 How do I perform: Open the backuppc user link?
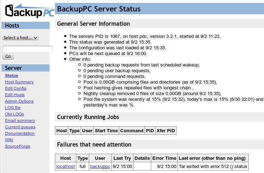click(x=100, y=167)
